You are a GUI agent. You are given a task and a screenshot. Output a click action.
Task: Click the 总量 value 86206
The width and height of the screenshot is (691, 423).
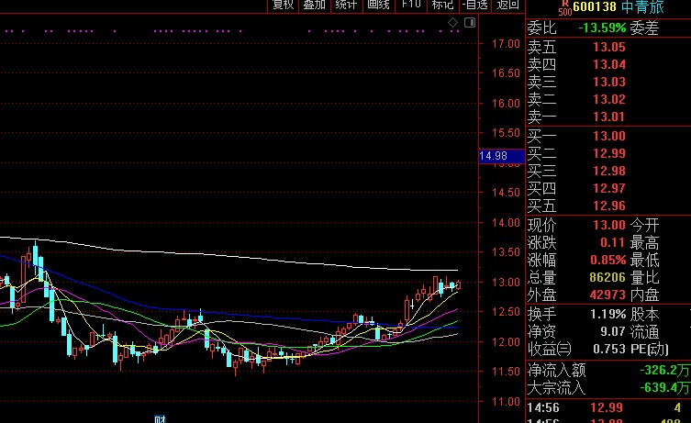pos(607,277)
